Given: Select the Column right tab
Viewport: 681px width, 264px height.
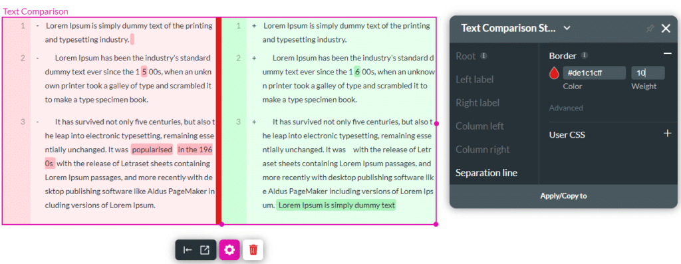Looking at the screenshot, I should pos(482,150).
